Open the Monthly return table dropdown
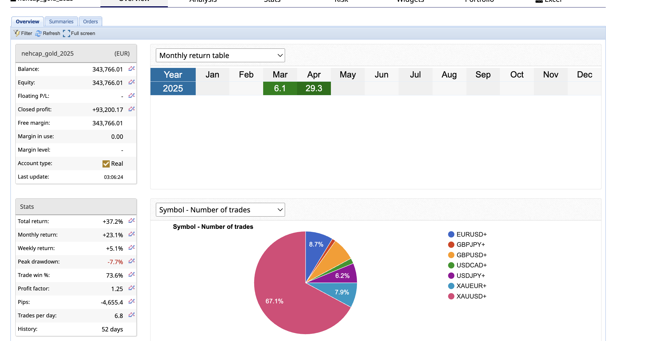This screenshot has width=663, height=341. [220, 55]
